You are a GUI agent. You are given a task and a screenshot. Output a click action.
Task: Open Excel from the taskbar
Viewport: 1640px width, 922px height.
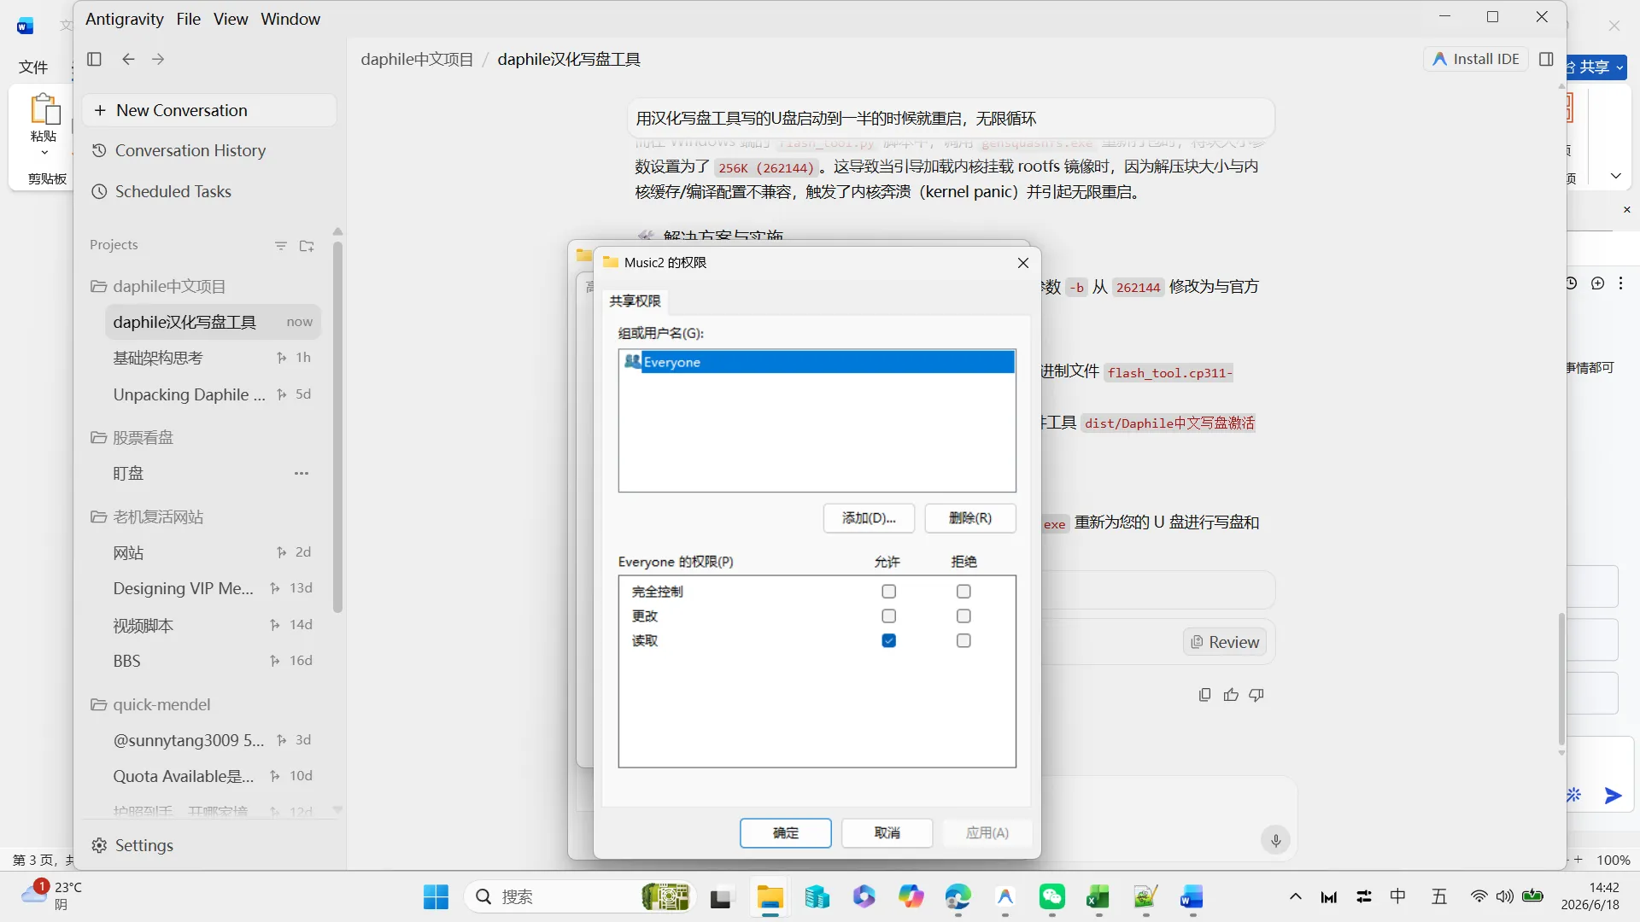tap(1098, 896)
